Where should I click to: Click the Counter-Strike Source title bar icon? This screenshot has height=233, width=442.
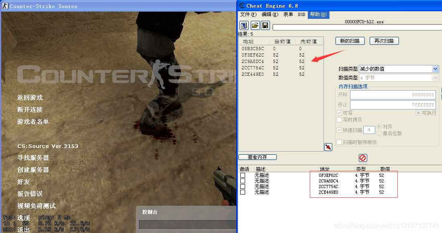[x=5, y=6]
